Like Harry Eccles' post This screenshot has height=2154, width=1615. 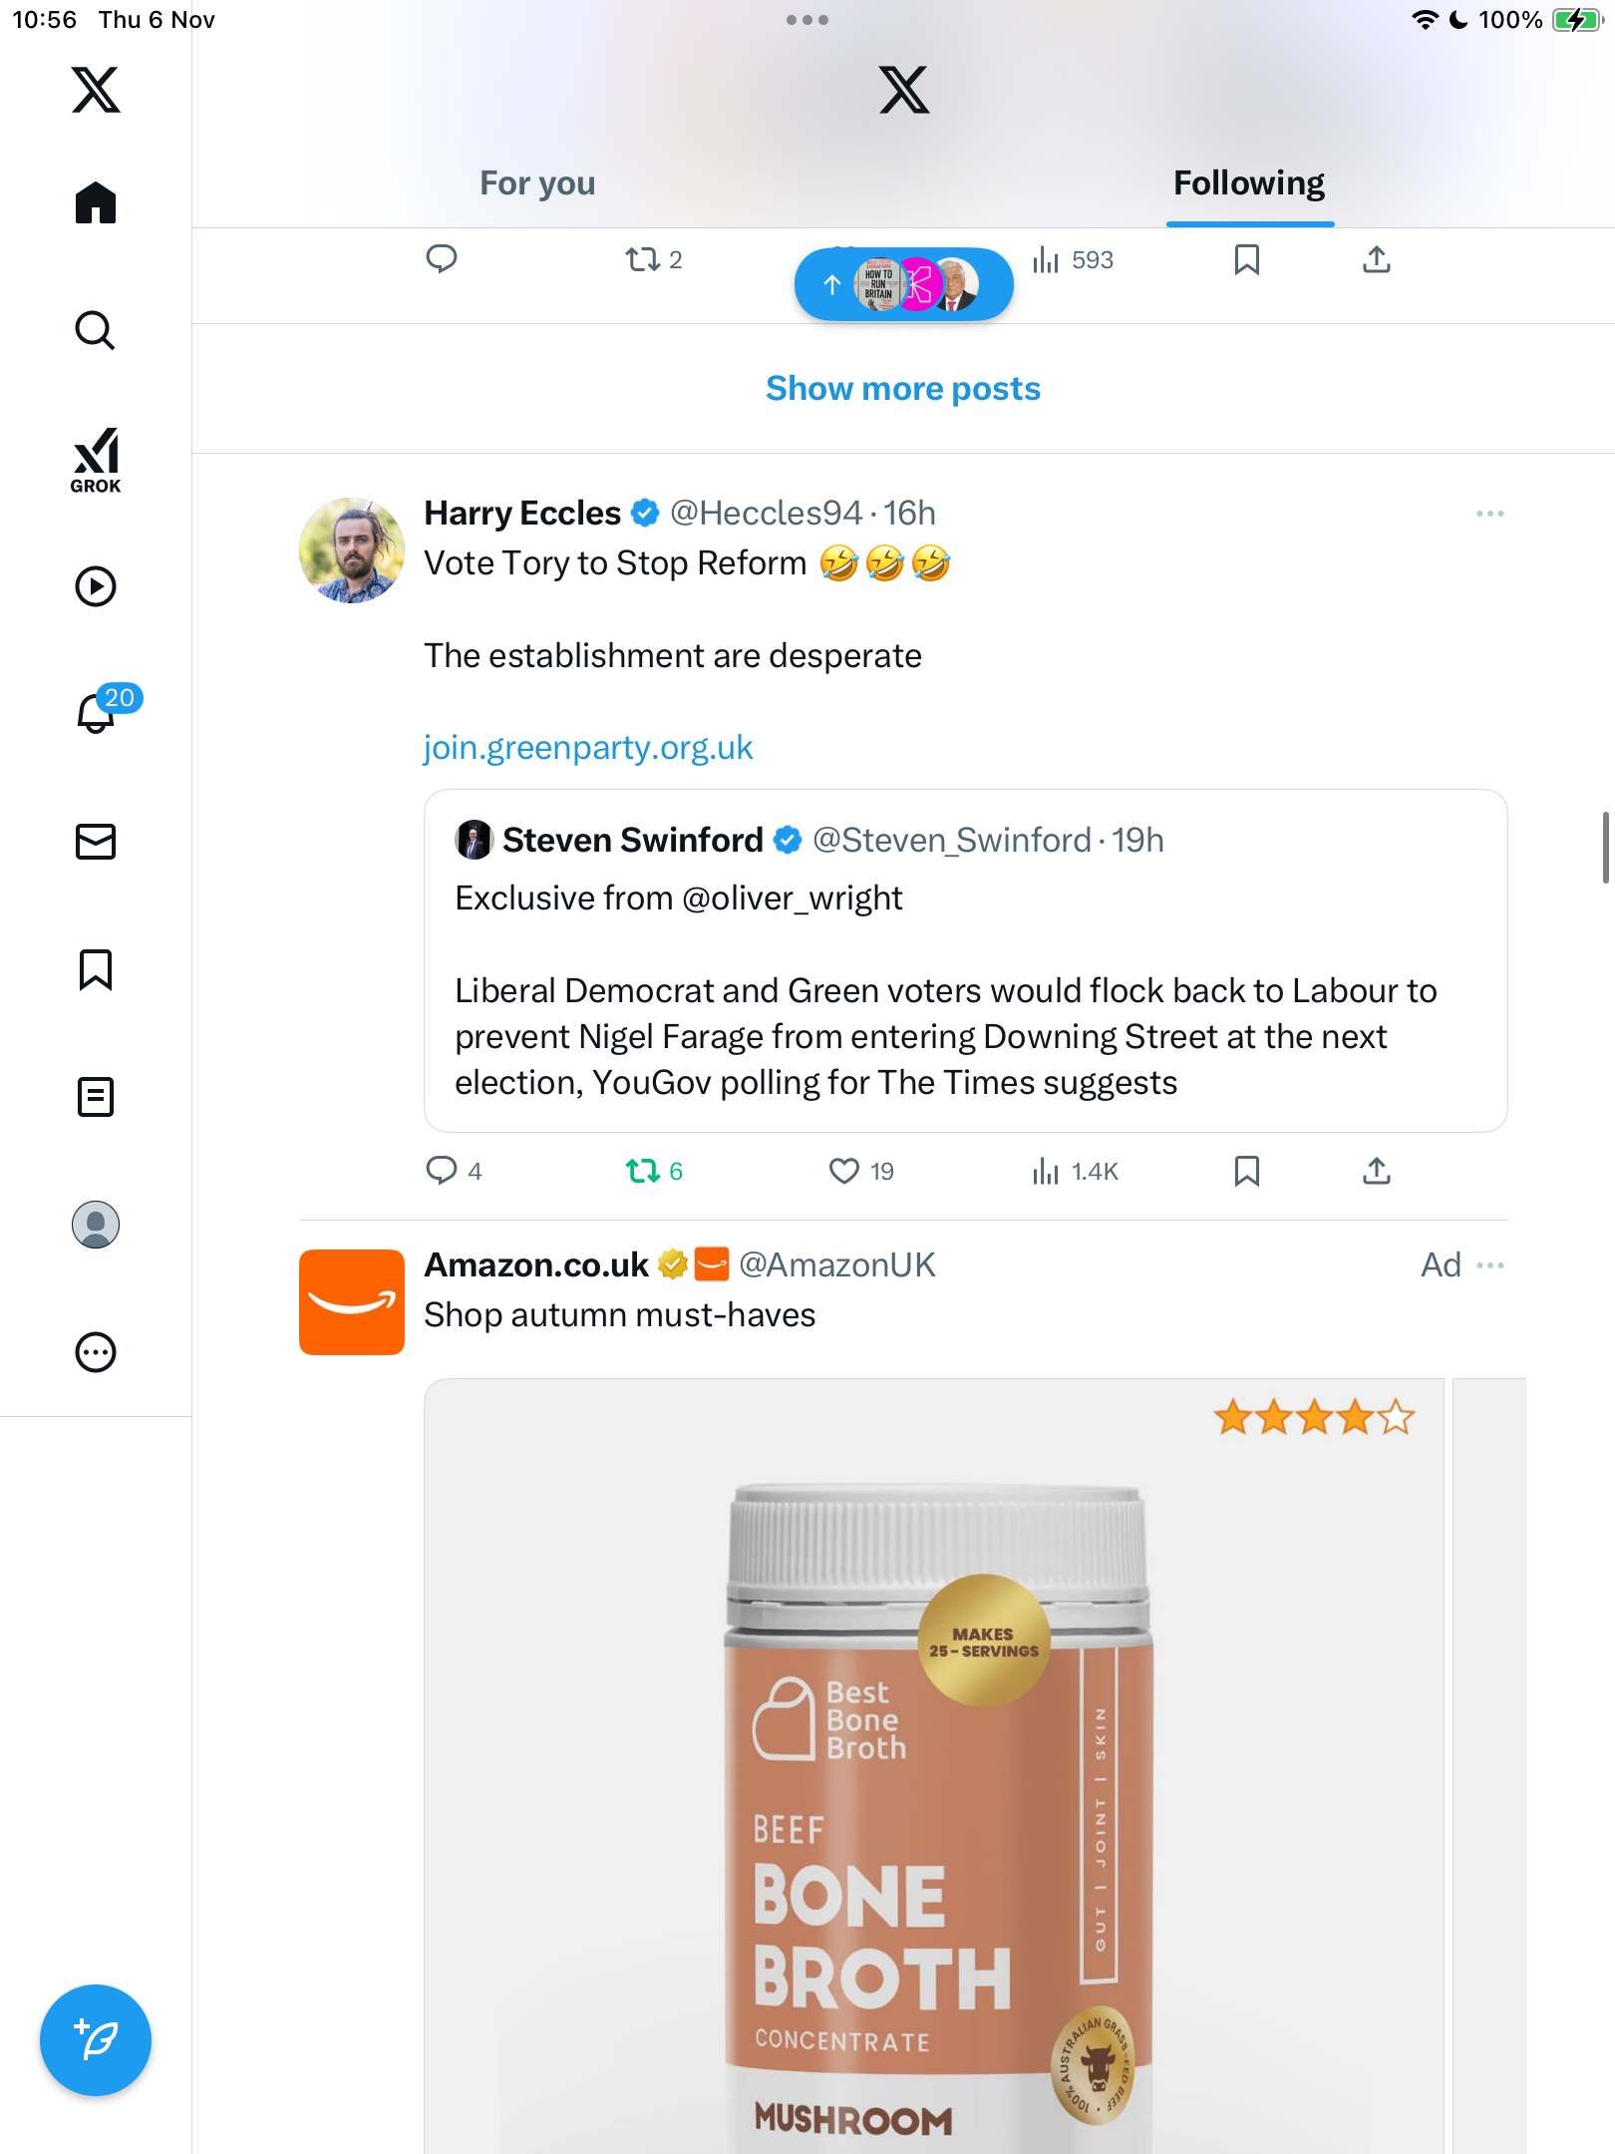point(844,1171)
